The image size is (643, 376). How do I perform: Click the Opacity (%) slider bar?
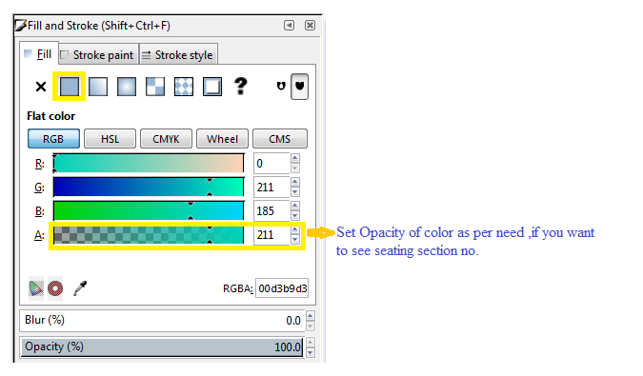[x=162, y=346]
